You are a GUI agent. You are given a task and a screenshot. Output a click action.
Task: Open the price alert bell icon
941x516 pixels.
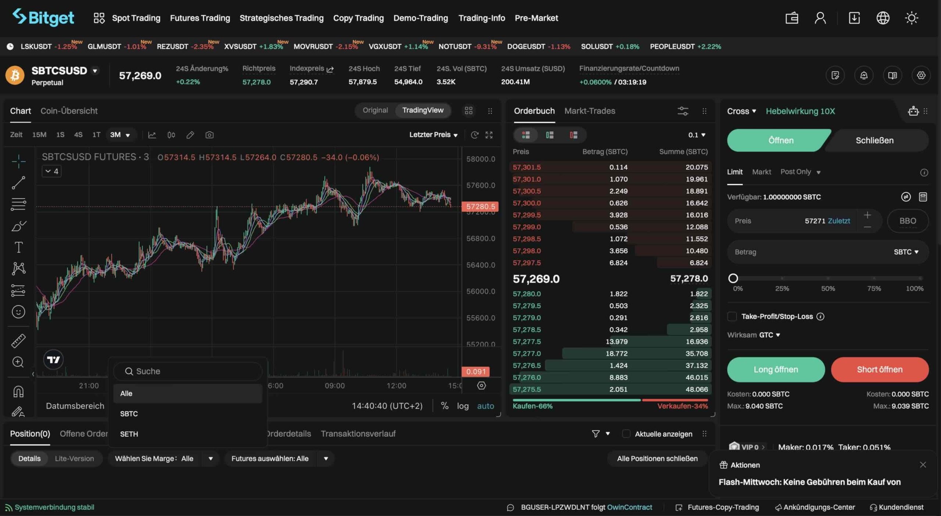(x=863, y=75)
